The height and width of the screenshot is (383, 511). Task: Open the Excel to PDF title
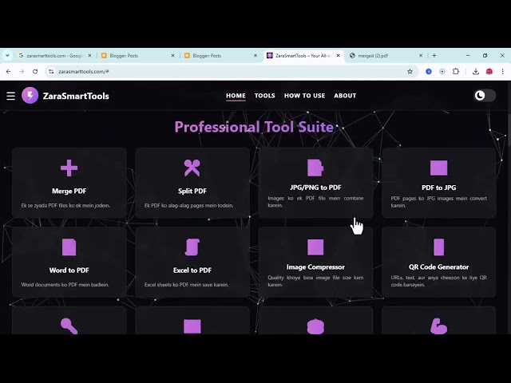192,270
